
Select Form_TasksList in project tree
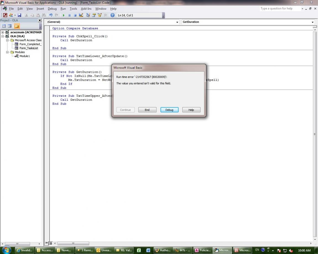click(x=29, y=48)
